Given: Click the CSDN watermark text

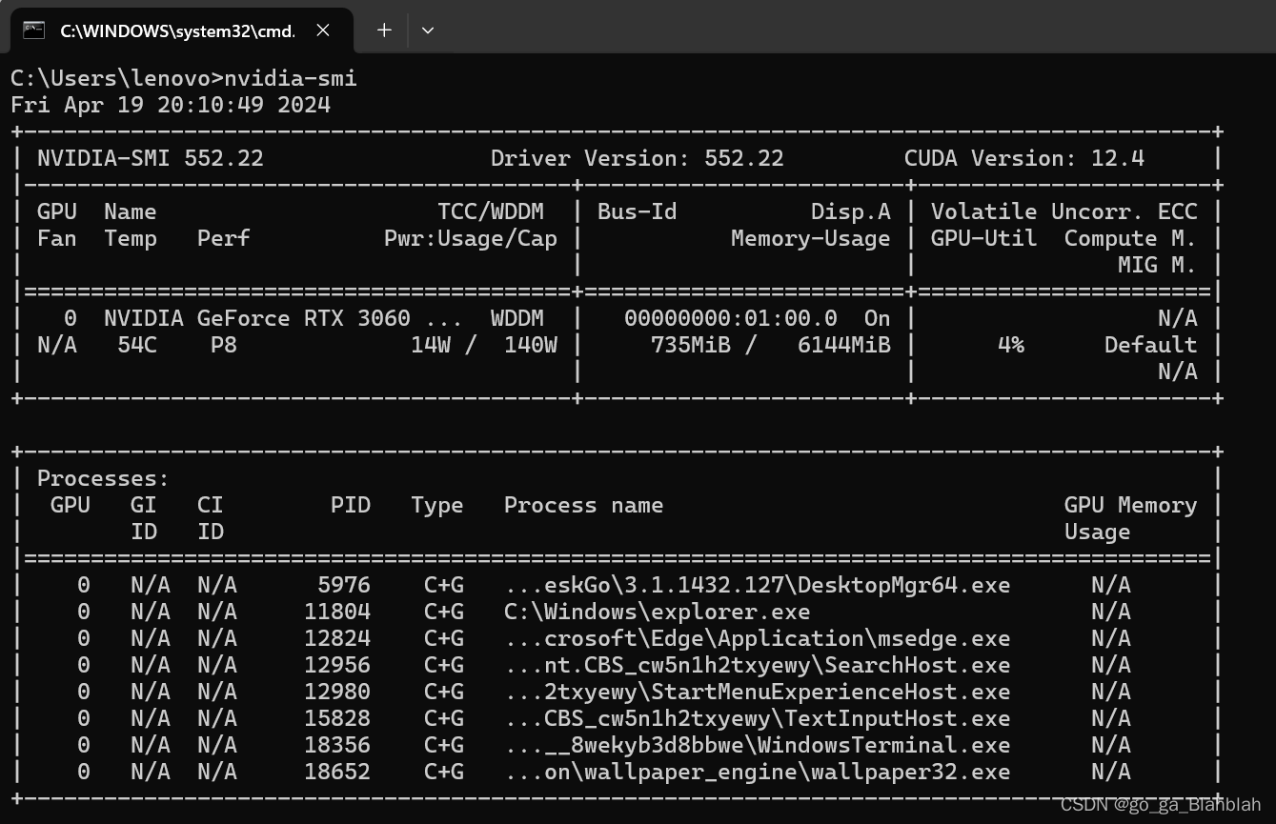Looking at the screenshot, I should pyautogui.click(x=1159, y=803).
